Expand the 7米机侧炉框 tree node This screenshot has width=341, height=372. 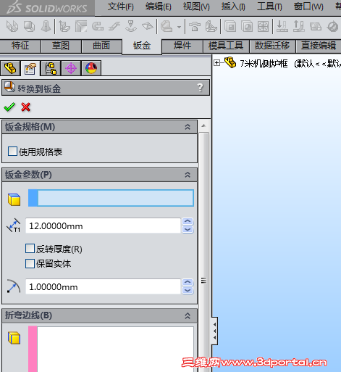[216, 63]
